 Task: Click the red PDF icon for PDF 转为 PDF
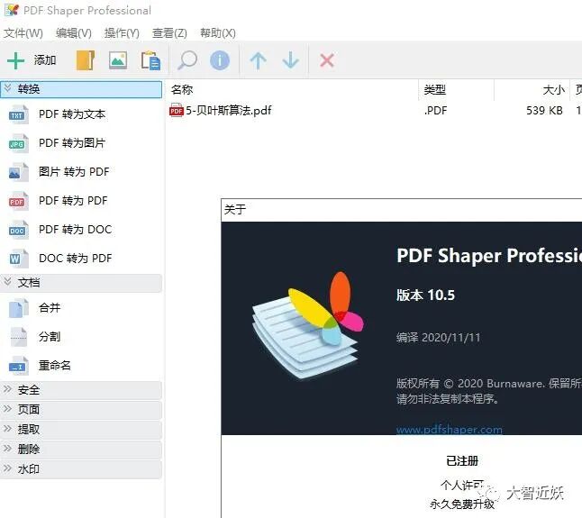pyautogui.click(x=18, y=201)
